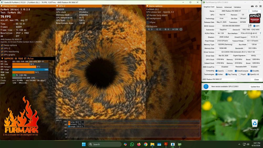The height and width of the screenshot is (148, 263).
Task: Click info icon in GPU-Z update bar
Action: (x=206, y=86)
